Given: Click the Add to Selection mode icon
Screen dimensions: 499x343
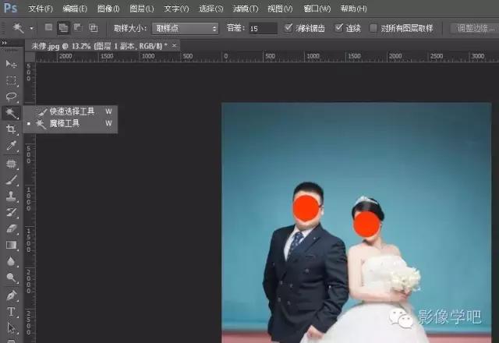Looking at the screenshot, I should tap(63, 28).
